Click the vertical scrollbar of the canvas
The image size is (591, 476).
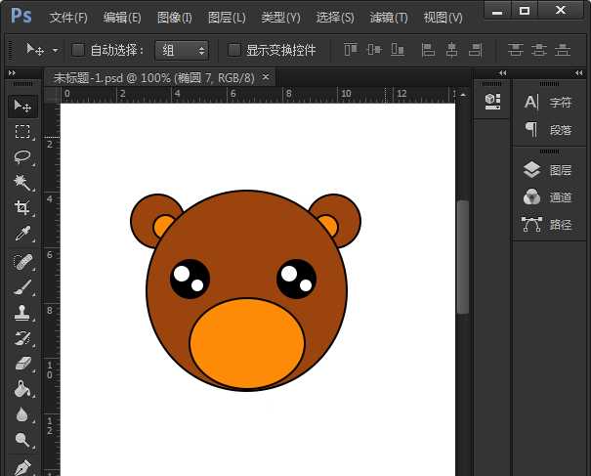click(x=462, y=257)
